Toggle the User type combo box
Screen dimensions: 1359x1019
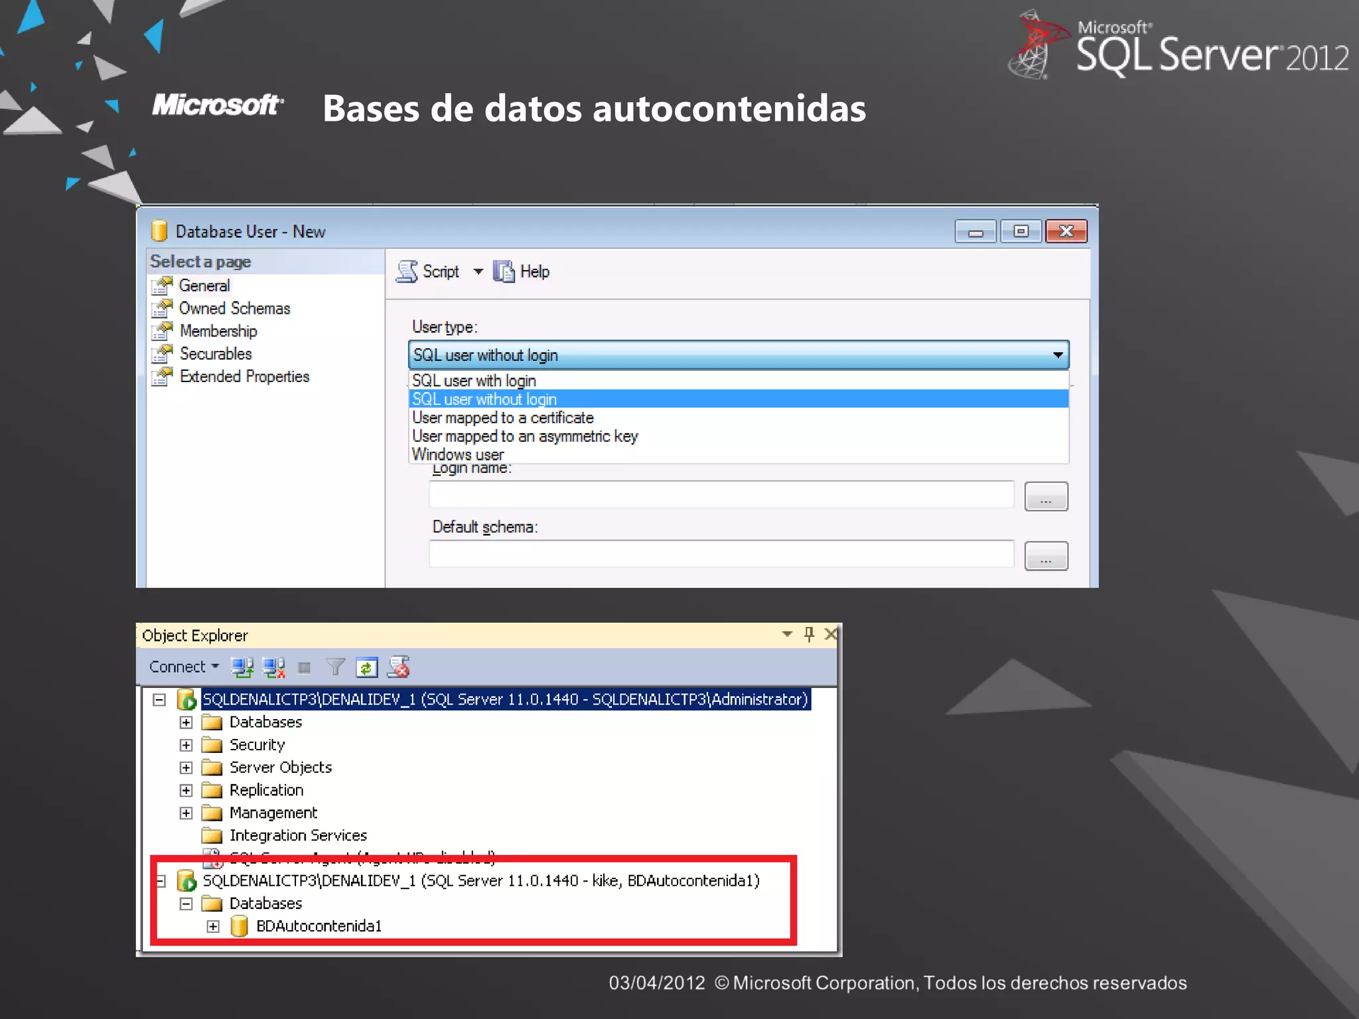click(739, 355)
